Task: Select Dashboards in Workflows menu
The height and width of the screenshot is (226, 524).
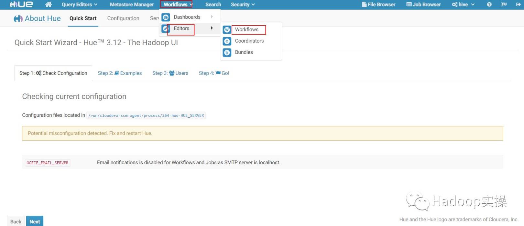Action: (x=187, y=17)
